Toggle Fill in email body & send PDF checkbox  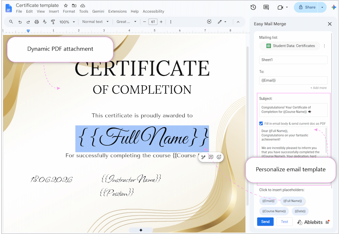261,124
